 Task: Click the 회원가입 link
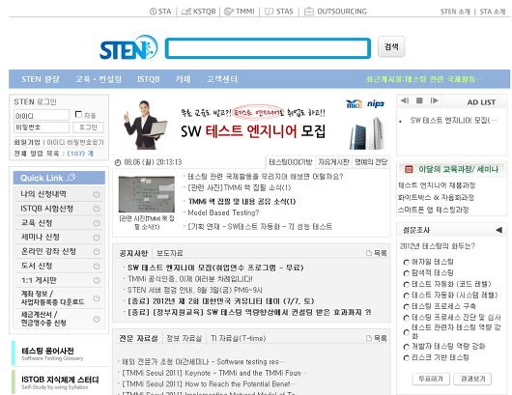[27, 142]
